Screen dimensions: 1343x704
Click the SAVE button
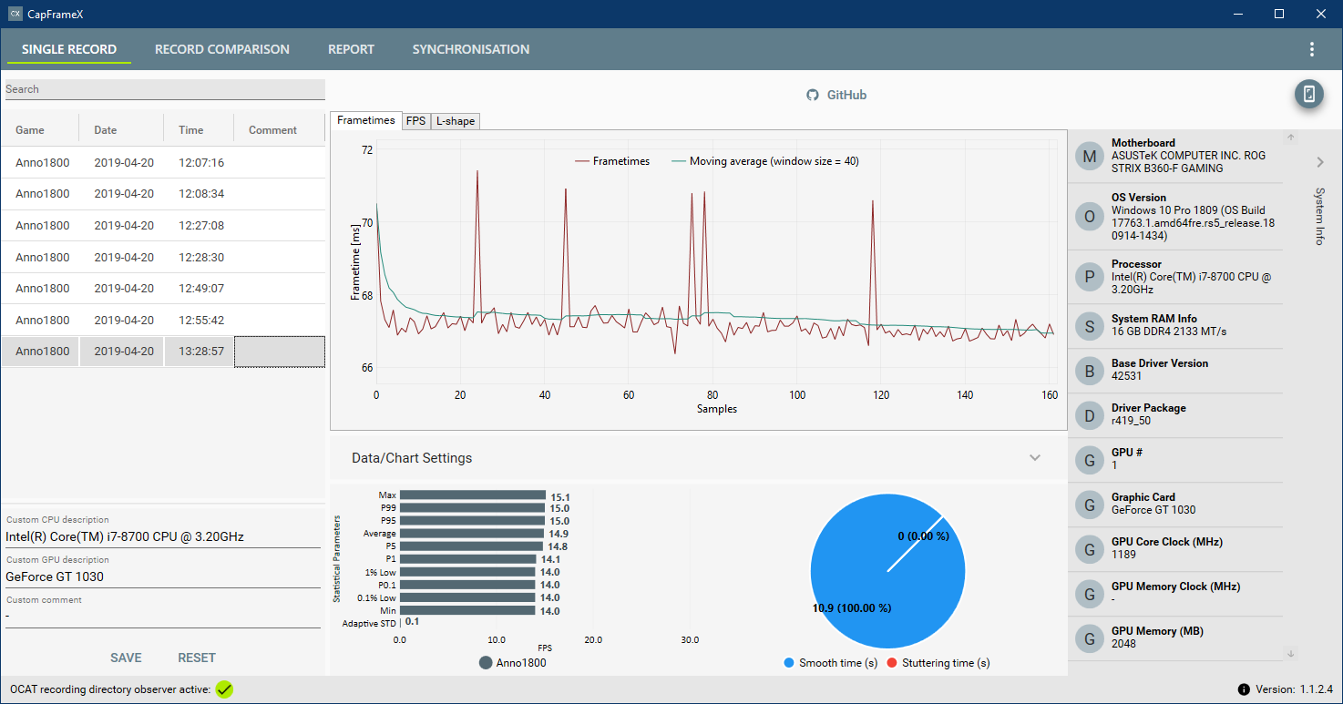point(126,658)
